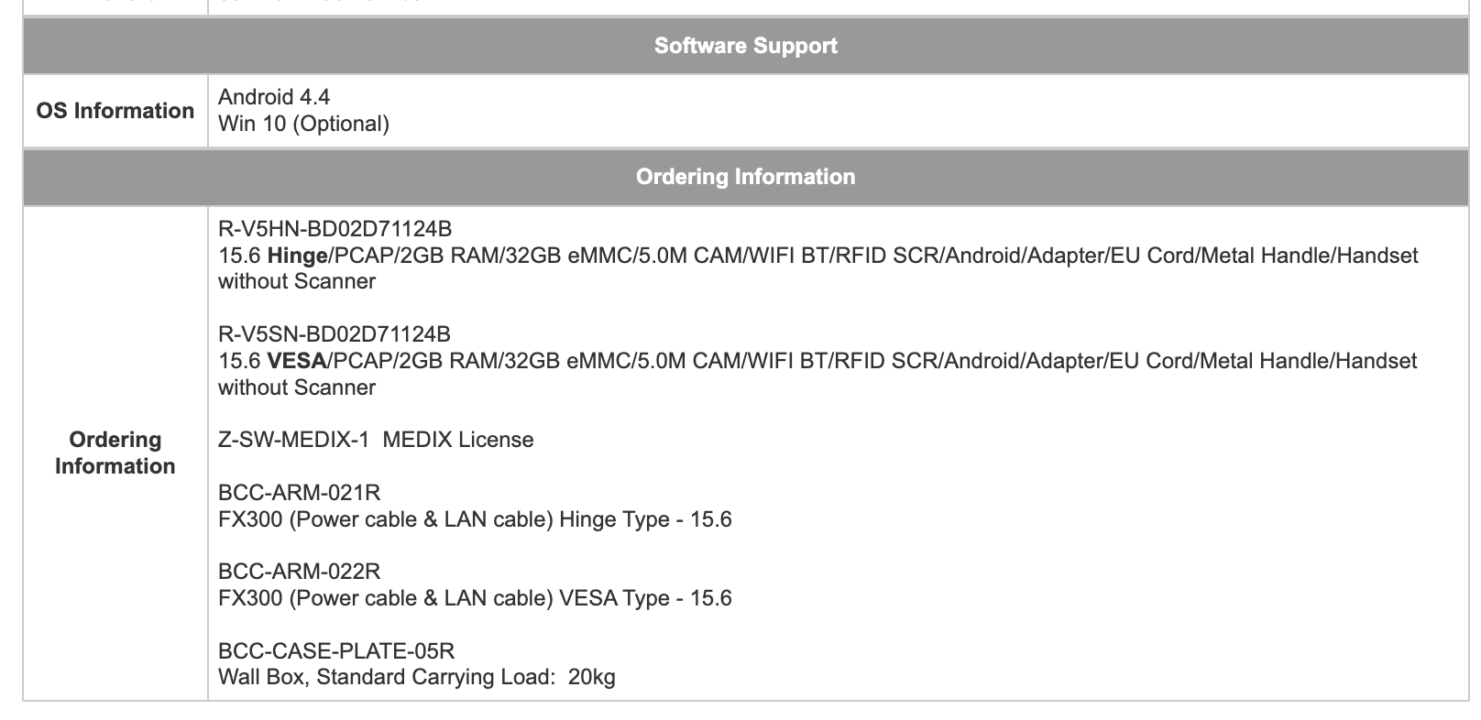Click the 20kg carrying load value
Image resolution: width=1481 pixels, height=720 pixels.
click(x=592, y=678)
